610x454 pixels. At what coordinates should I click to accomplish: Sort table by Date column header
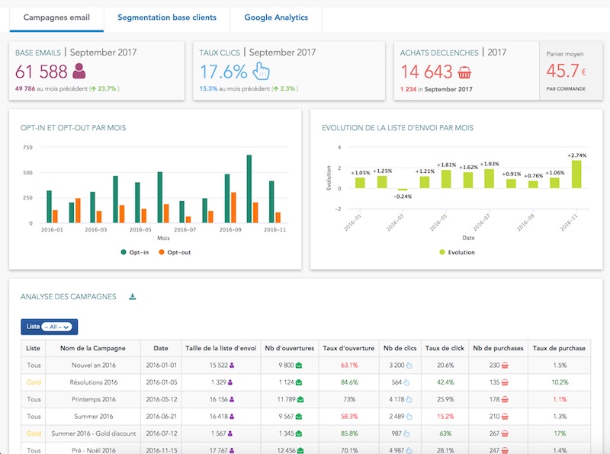pos(161,348)
